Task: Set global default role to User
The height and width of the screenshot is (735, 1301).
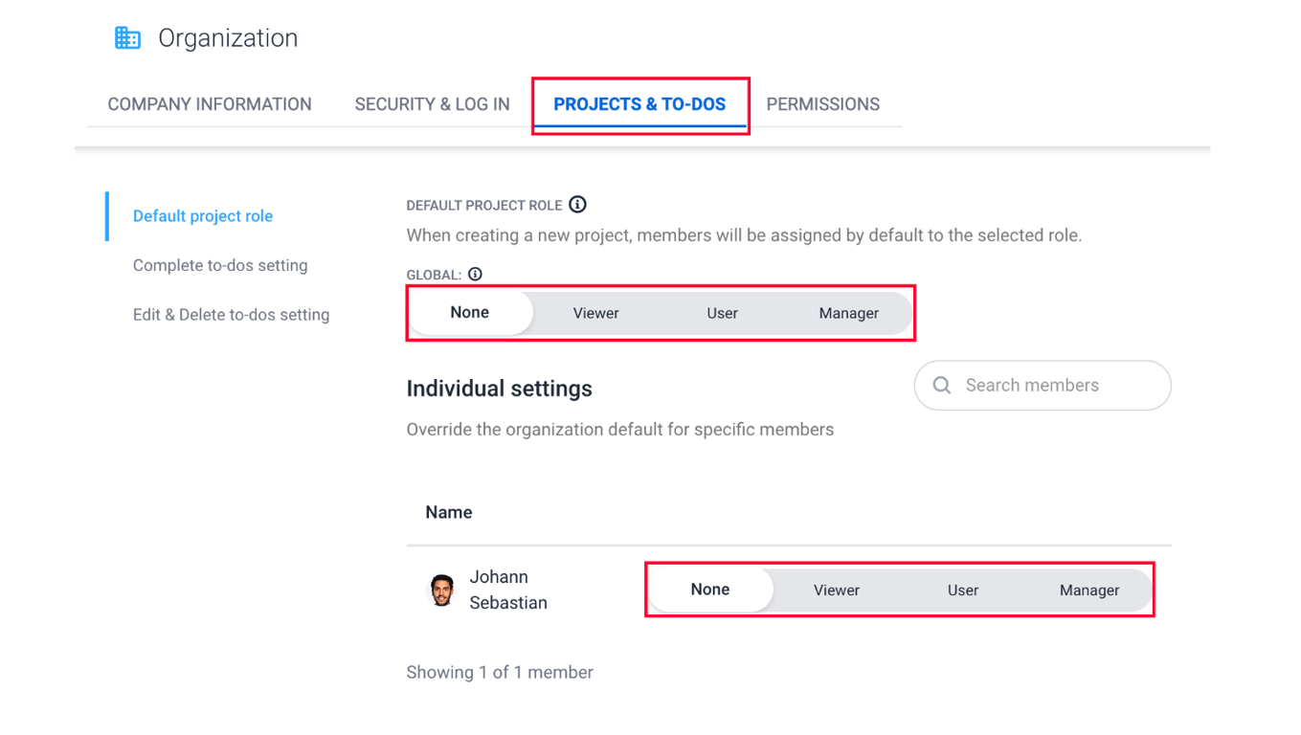Action: coord(722,313)
